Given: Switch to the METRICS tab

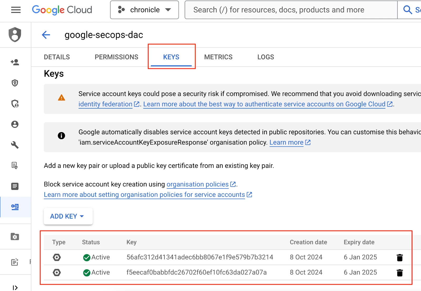Looking at the screenshot, I should coord(218,57).
